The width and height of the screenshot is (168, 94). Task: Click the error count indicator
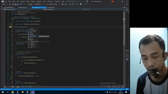point(13,87)
